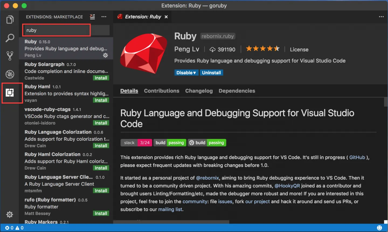The height and width of the screenshot is (232, 388).
Task: Click the download count 391190
Action: 222,49
